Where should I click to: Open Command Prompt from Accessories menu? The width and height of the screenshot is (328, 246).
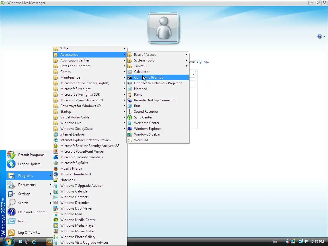[158, 77]
